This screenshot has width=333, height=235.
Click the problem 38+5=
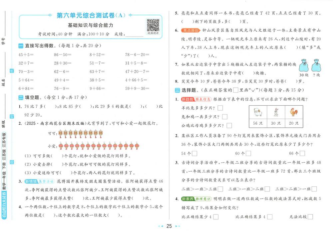pyautogui.click(x=97, y=80)
